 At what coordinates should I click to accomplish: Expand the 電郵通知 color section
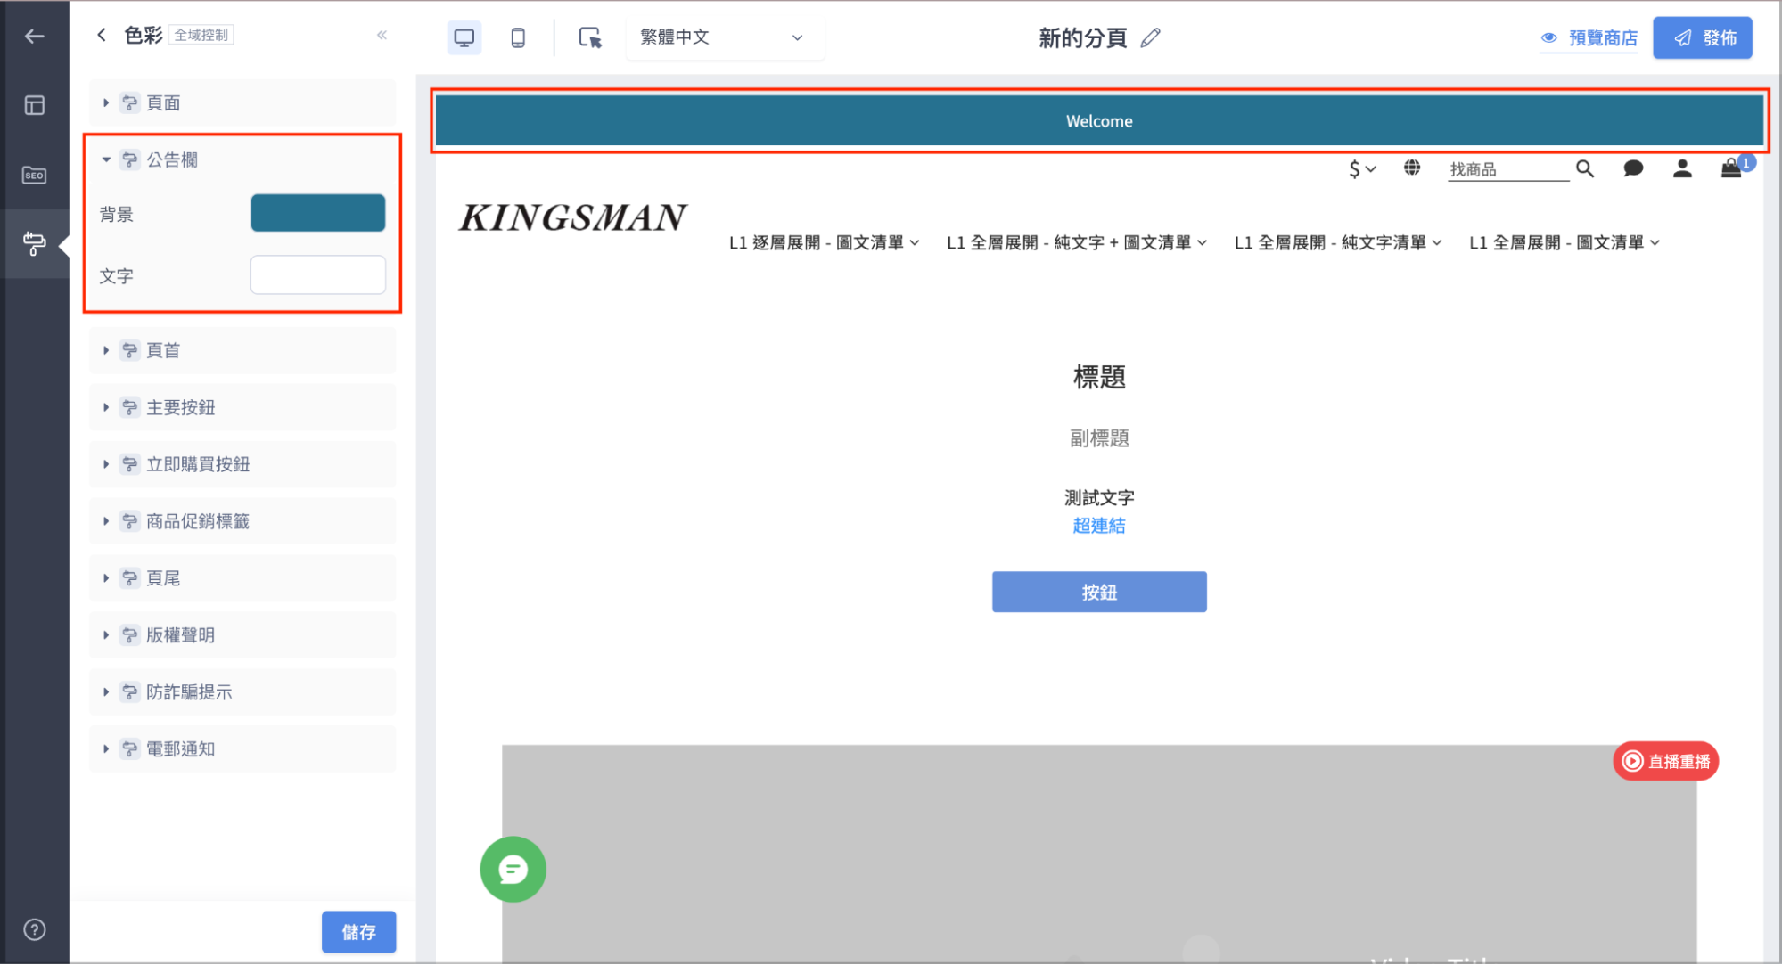[x=242, y=750]
